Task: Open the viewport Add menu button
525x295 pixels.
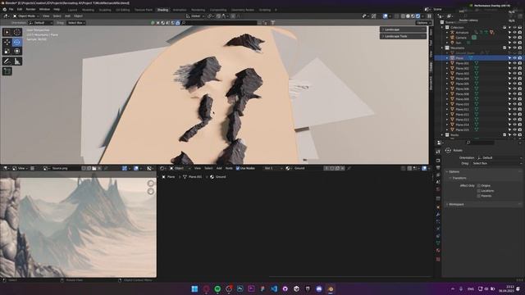Action: click(67, 16)
